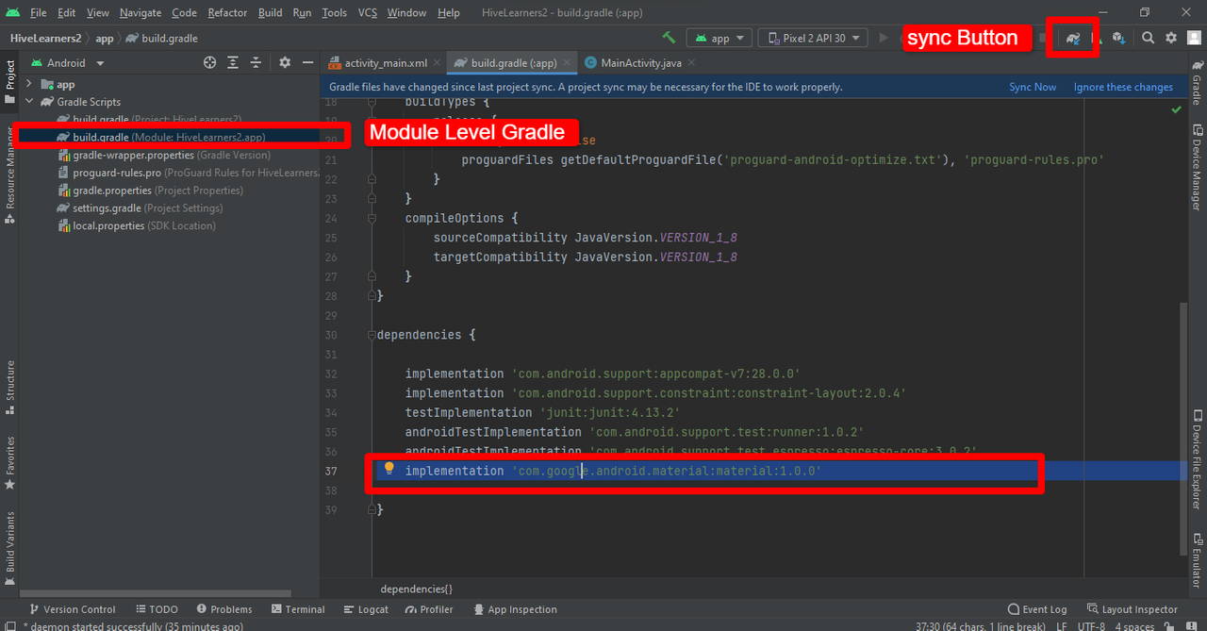1207x631 pixels.
Task: Open the Build menu
Action: [x=270, y=12]
